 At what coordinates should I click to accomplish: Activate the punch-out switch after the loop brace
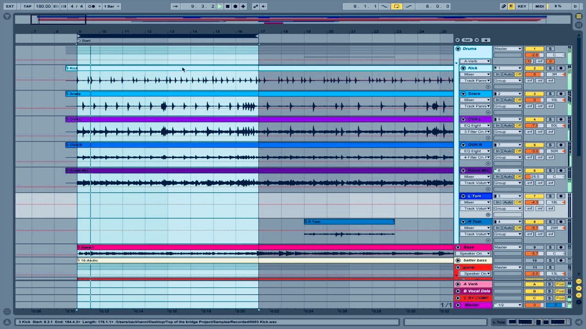(x=409, y=6)
